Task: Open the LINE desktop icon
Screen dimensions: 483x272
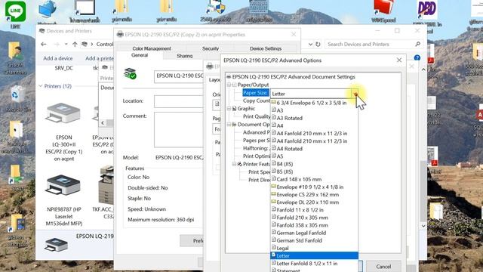Action: coord(15,12)
